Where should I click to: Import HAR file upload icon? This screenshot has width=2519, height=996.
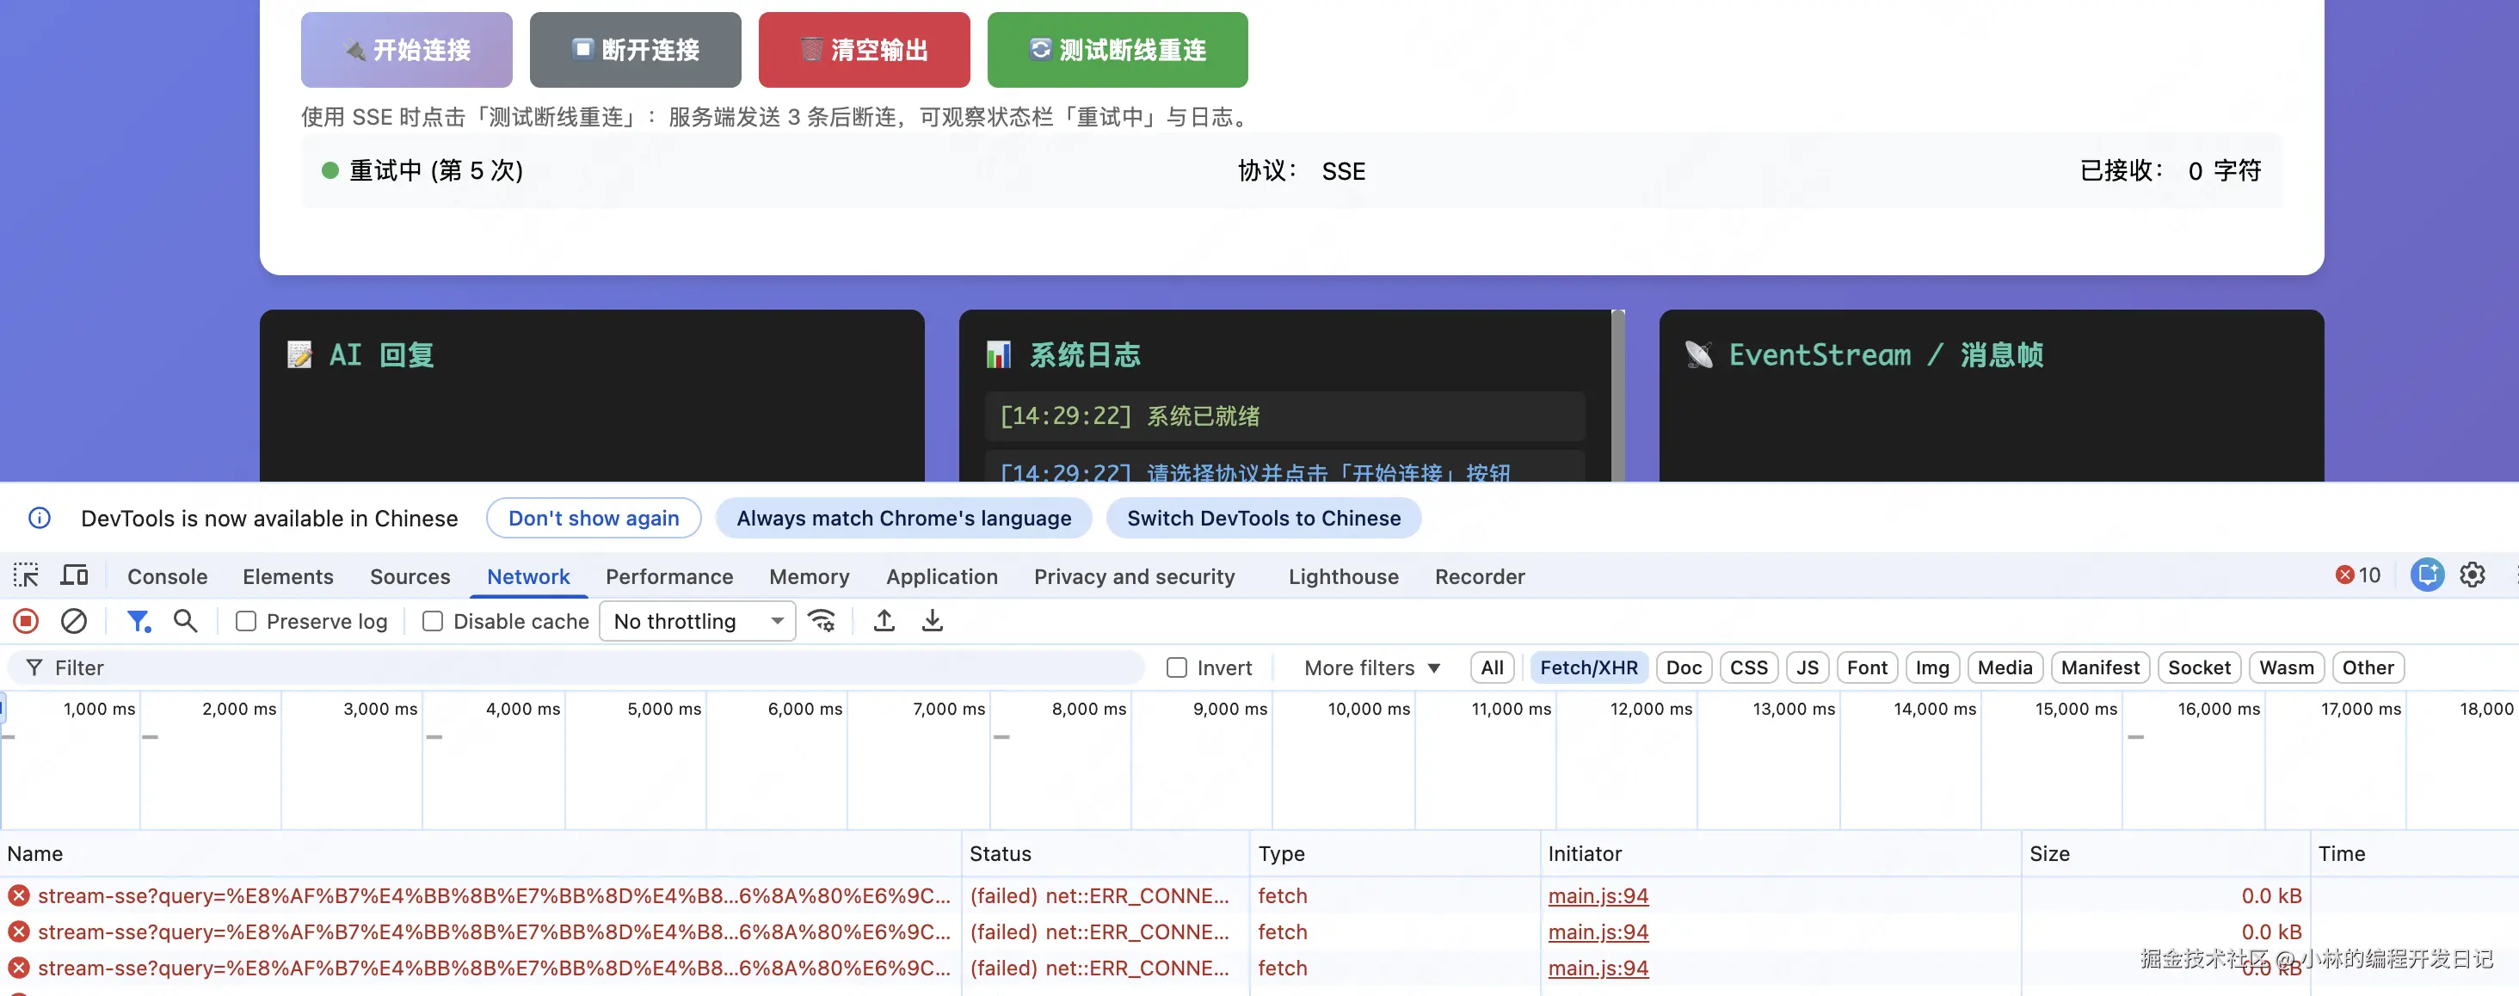(884, 622)
